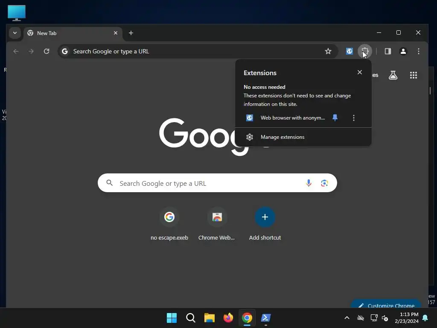This screenshot has height=328, width=437.
Task: Go forward with the forward arrow
Action: [31, 51]
